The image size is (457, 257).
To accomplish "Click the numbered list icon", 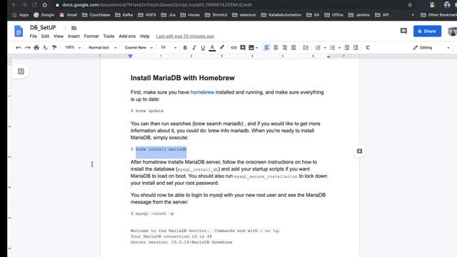I will [x=318, y=48].
